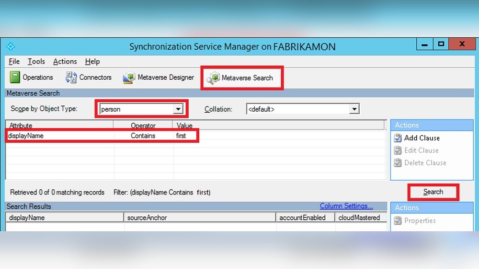Click the person object type combo box
The width and height of the screenshot is (479, 269).
(141, 109)
